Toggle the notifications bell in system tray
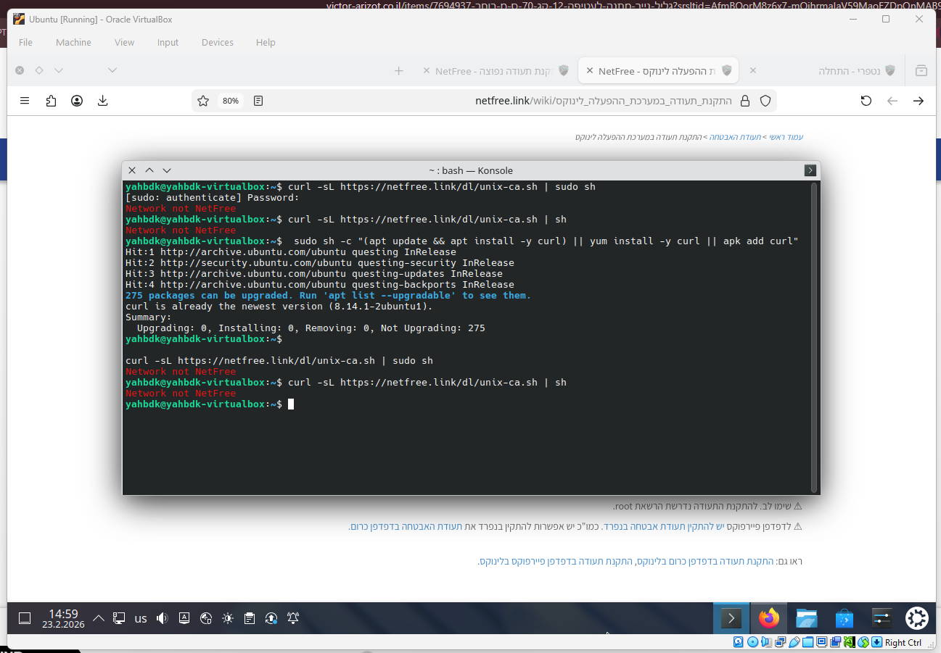Image resolution: width=941 pixels, height=653 pixels. click(293, 618)
